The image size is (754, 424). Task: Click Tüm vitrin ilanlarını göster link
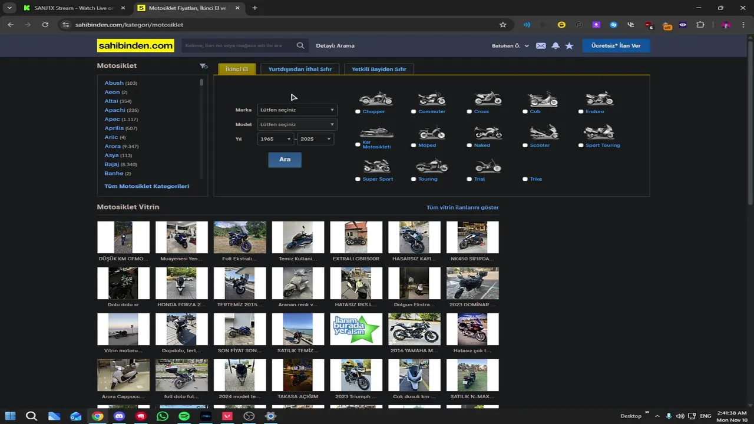(x=462, y=207)
